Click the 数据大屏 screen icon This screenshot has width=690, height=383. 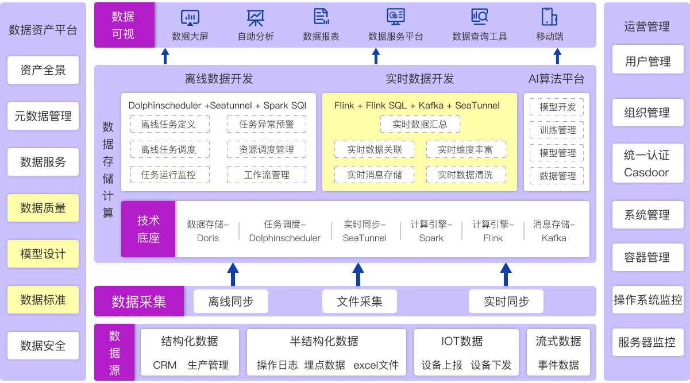[x=190, y=18]
